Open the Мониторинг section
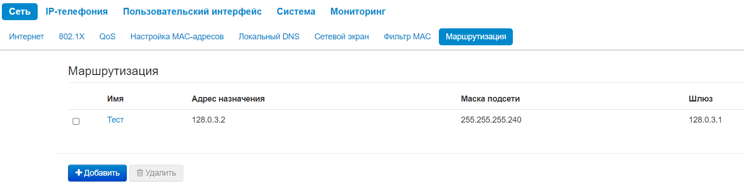 point(358,12)
